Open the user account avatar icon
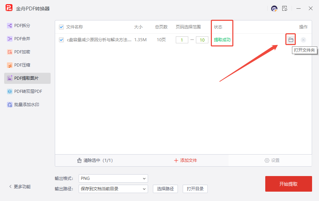This screenshot has height=201, width=319. point(274,9)
